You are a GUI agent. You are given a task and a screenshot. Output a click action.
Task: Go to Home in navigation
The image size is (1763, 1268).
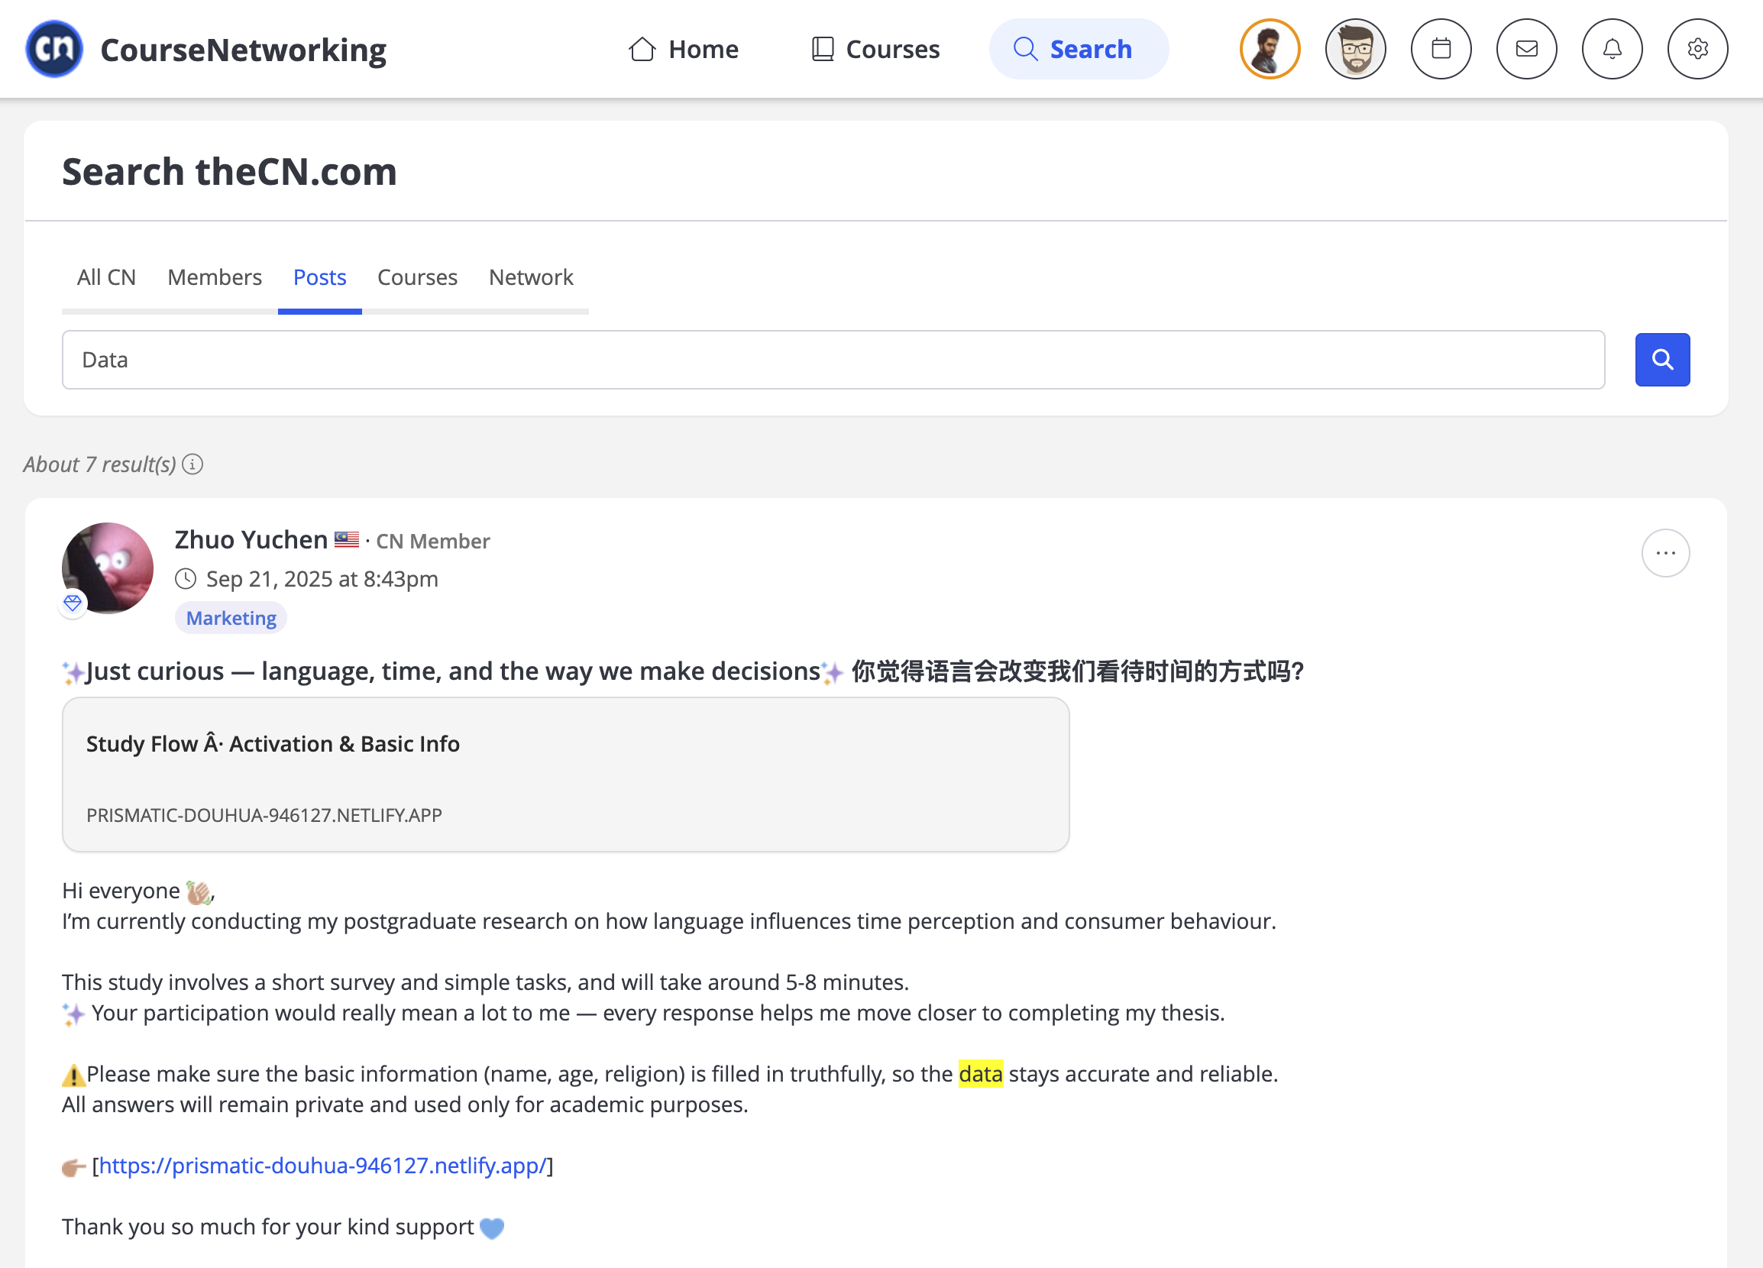(x=684, y=49)
